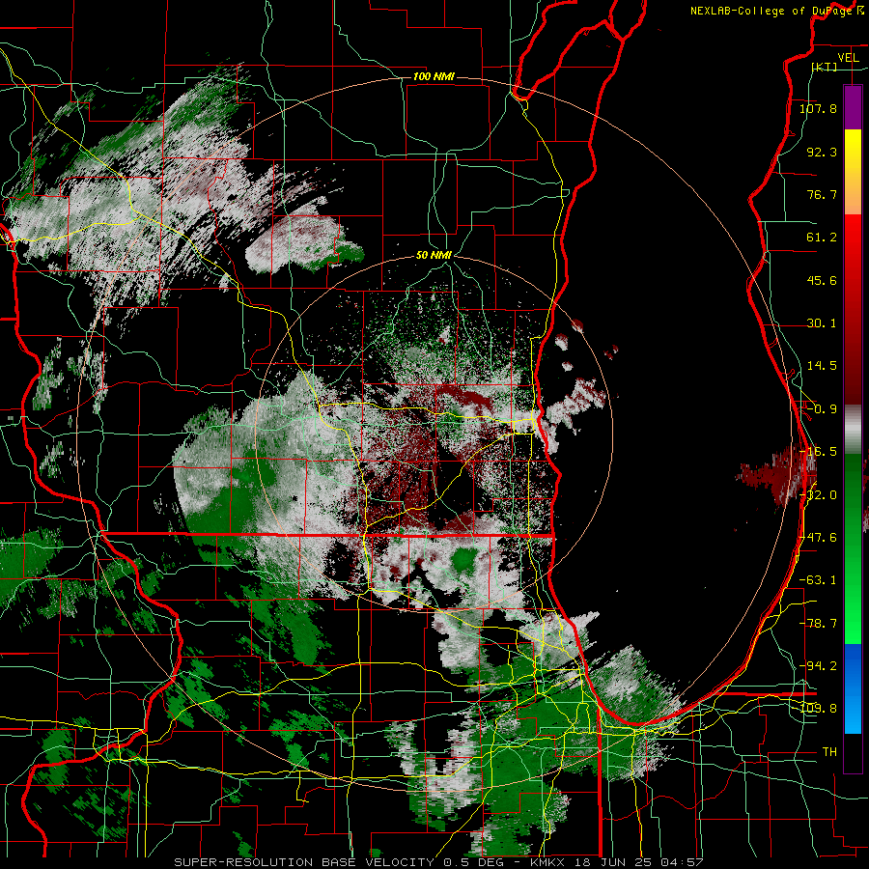The height and width of the screenshot is (869, 869).
Task: Click the -78.7 legend value
Action: point(818,624)
